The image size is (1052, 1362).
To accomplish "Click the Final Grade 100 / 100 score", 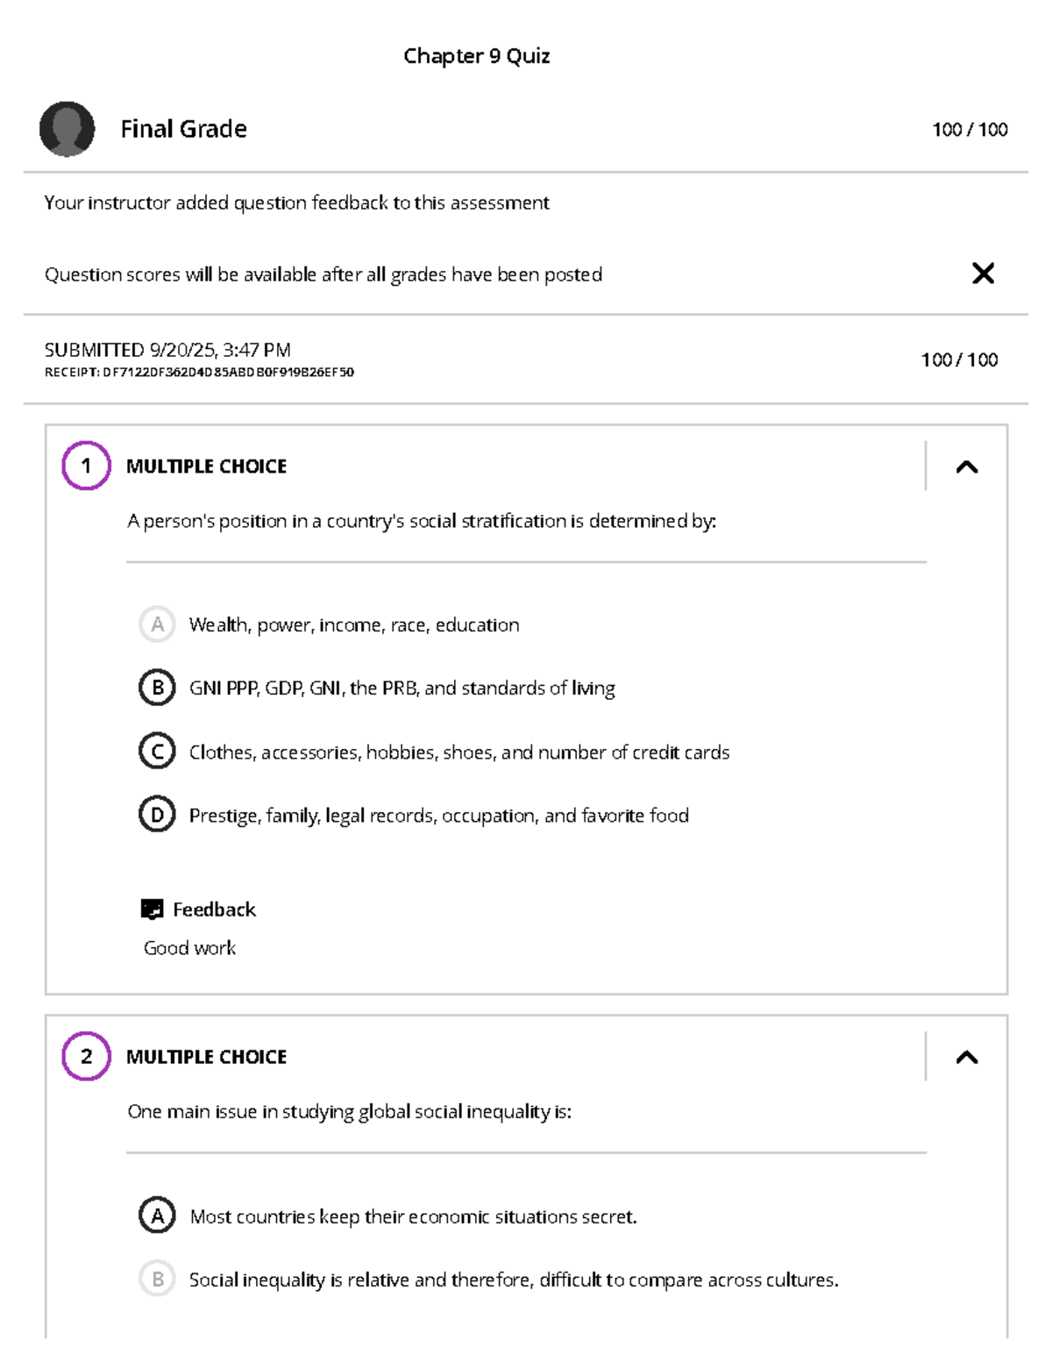I will (x=969, y=130).
